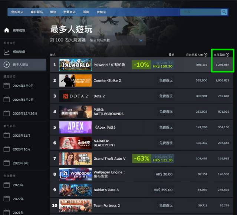Screen dimensions: 237x215
Task: Click Baldur's Gate 3 title
Action: tap(106, 190)
